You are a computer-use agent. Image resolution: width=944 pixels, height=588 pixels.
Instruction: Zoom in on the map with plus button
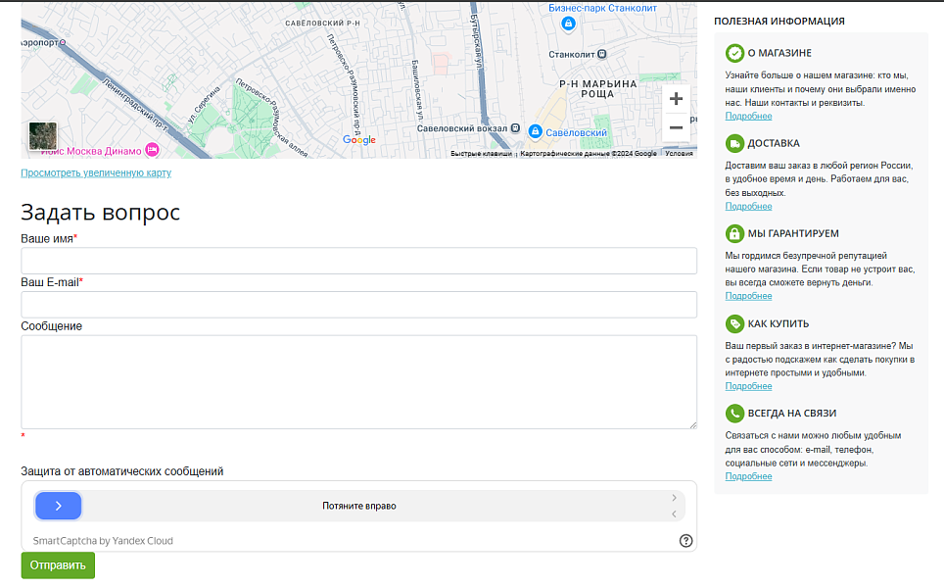click(x=676, y=99)
